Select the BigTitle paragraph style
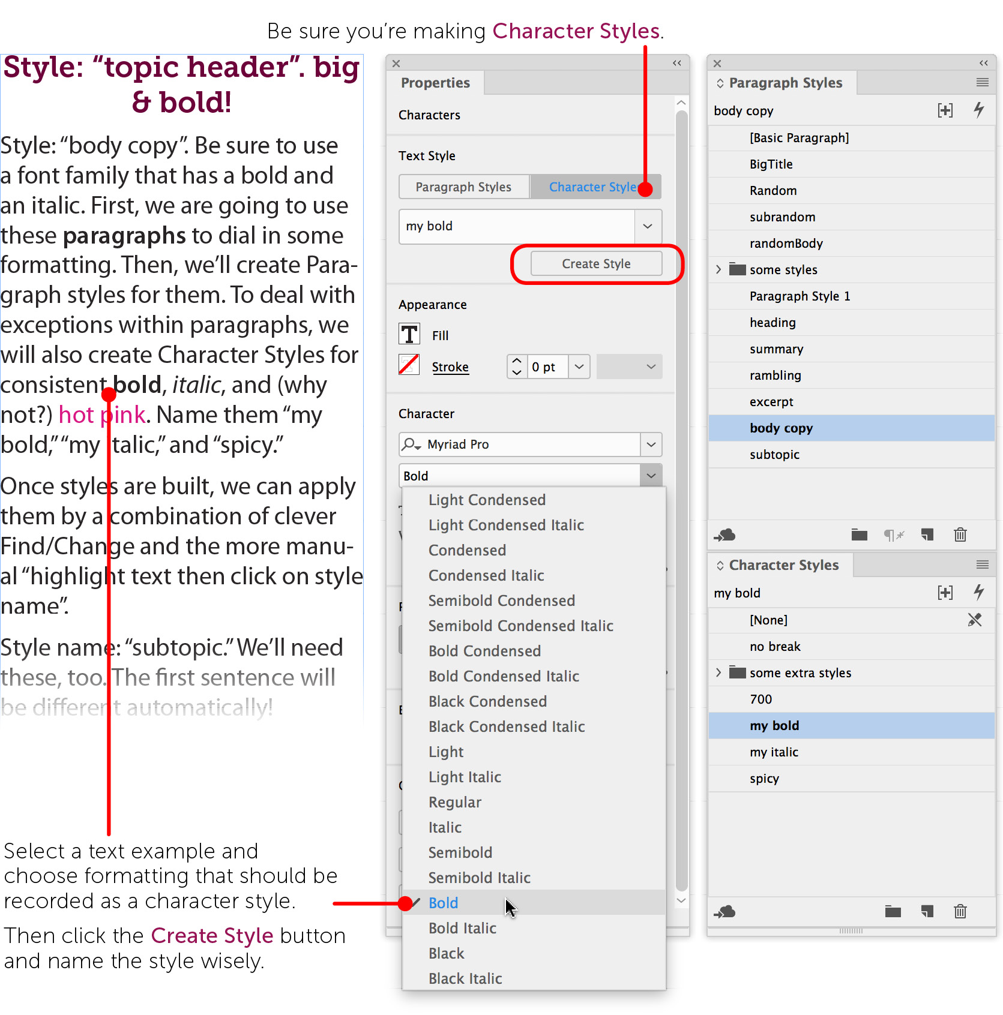Viewport: 1003px width, 1015px height. click(x=851, y=164)
